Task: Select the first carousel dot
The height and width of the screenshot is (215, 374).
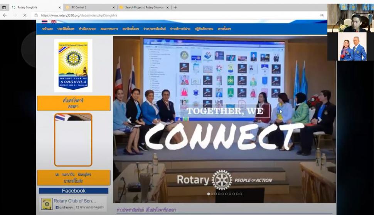Action: pyautogui.click(x=209, y=194)
